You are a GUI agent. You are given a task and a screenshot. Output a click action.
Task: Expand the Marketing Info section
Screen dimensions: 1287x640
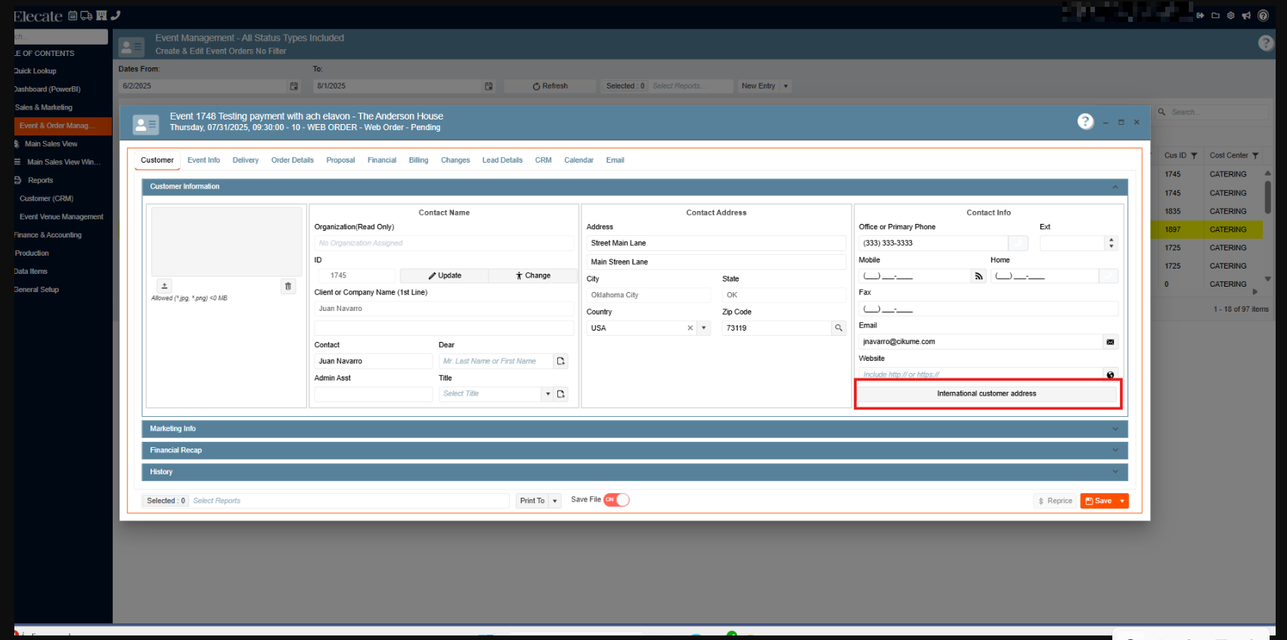pyautogui.click(x=634, y=429)
